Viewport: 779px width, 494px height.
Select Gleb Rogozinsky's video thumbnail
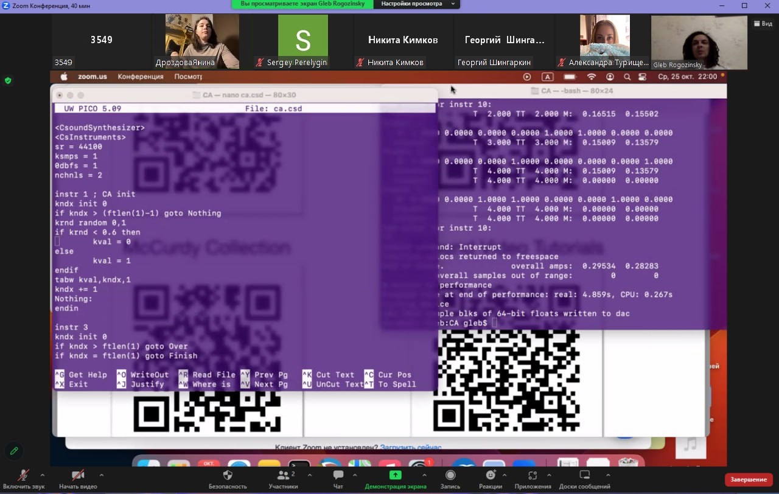tap(699, 43)
